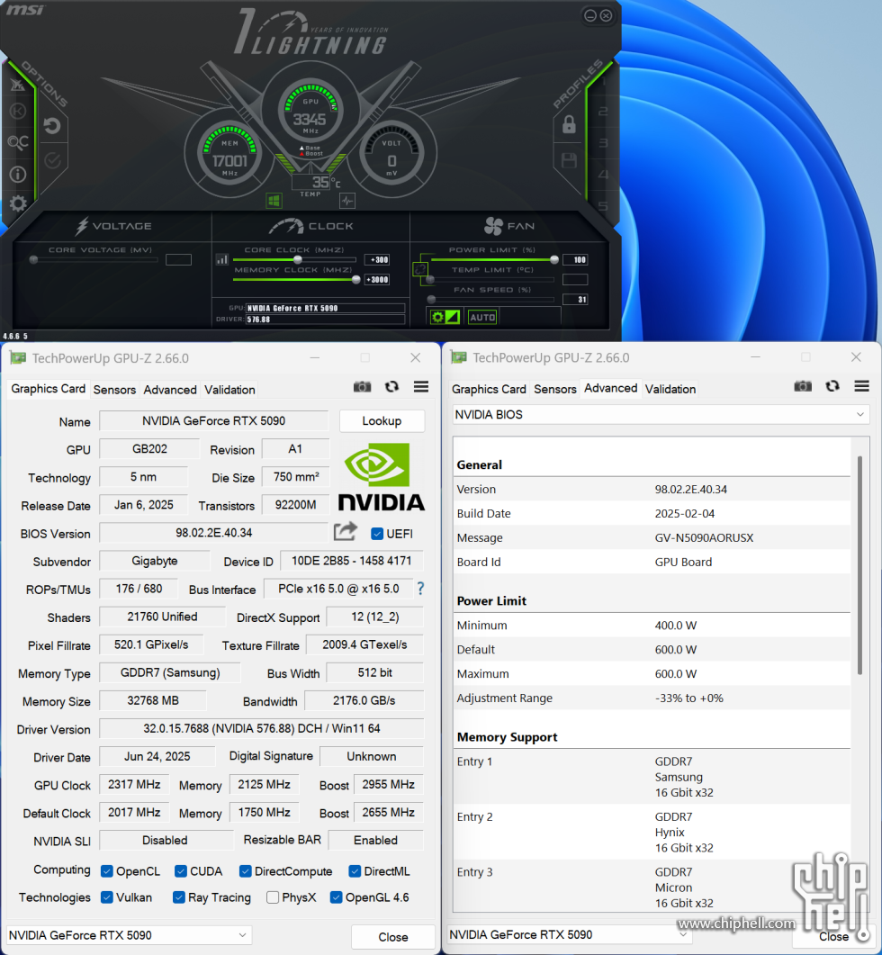Toggle the UEFI checkbox
This screenshot has height=955, width=882.
(x=377, y=534)
